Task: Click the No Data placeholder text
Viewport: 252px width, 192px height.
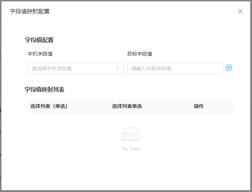Action: 130,149
